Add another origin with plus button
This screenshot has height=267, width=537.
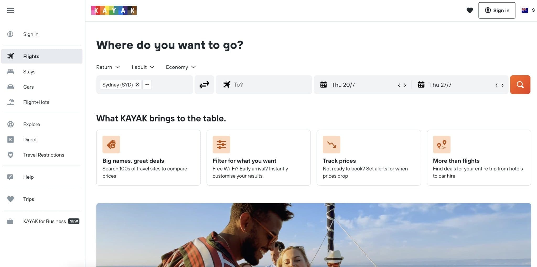click(147, 85)
